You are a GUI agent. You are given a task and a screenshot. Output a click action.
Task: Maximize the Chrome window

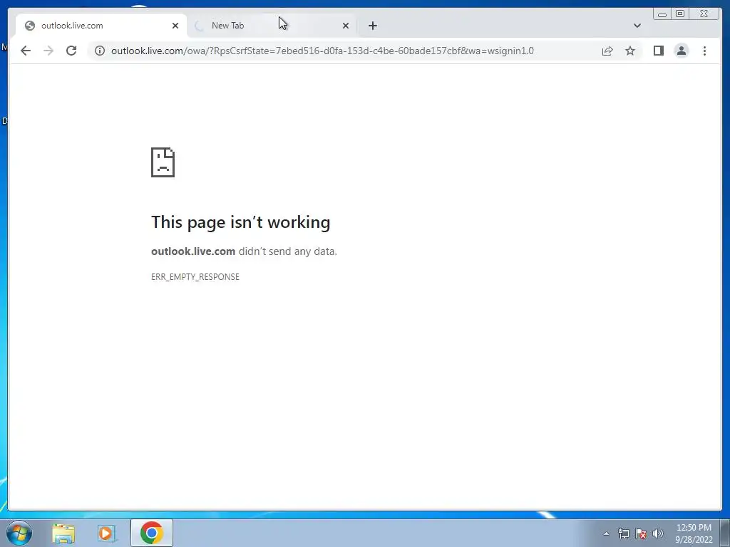point(679,14)
